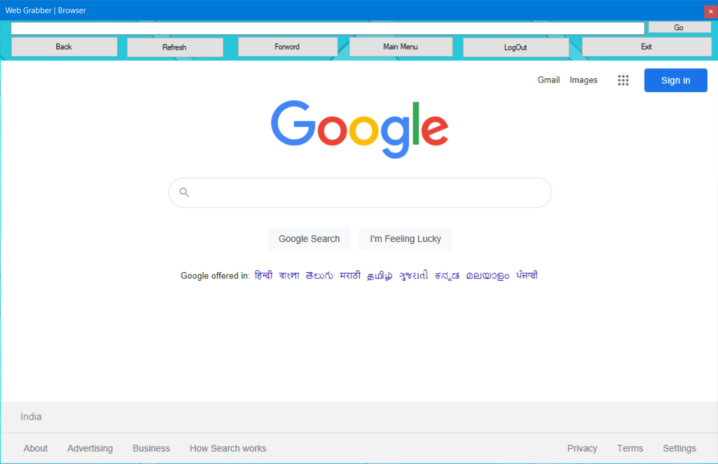Open Google Search Settings
718x464 pixels.
(x=679, y=448)
